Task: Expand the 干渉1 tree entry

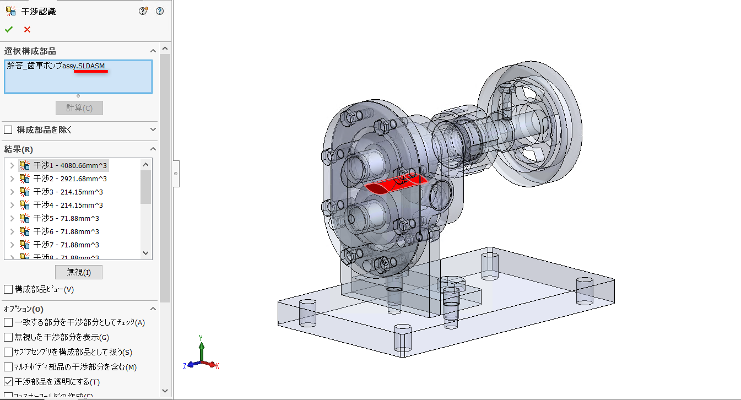Action: (12, 165)
